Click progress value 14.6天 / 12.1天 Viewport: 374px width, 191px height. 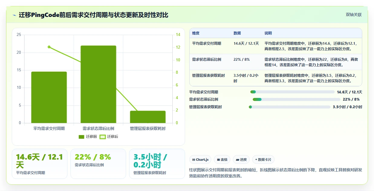(349, 92)
